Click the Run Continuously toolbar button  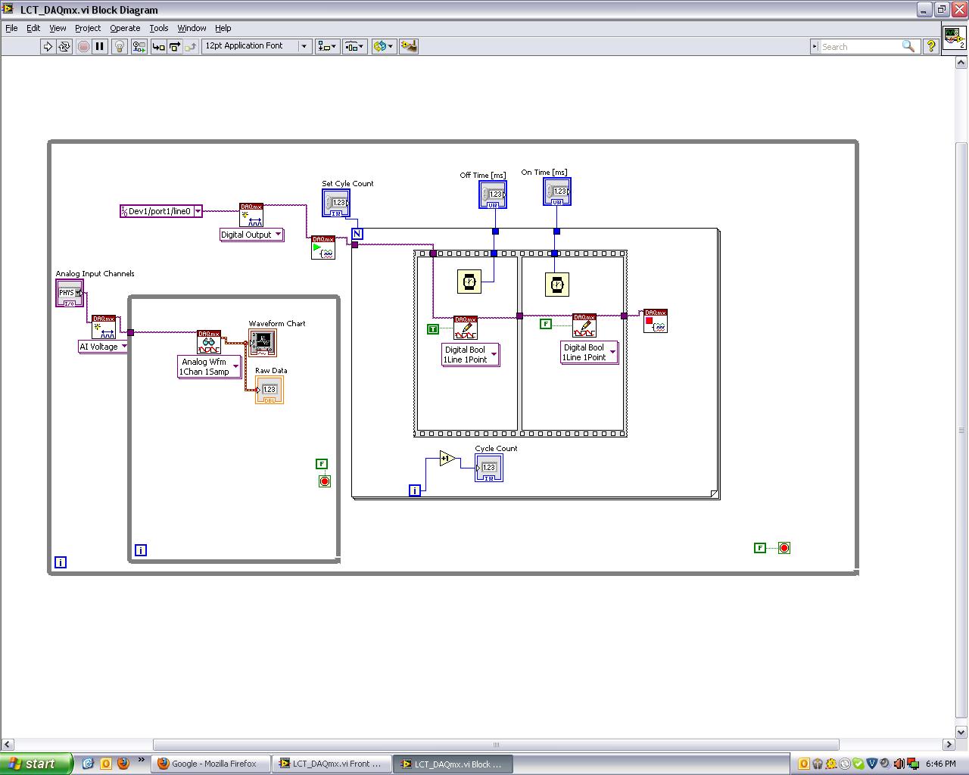(64, 46)
